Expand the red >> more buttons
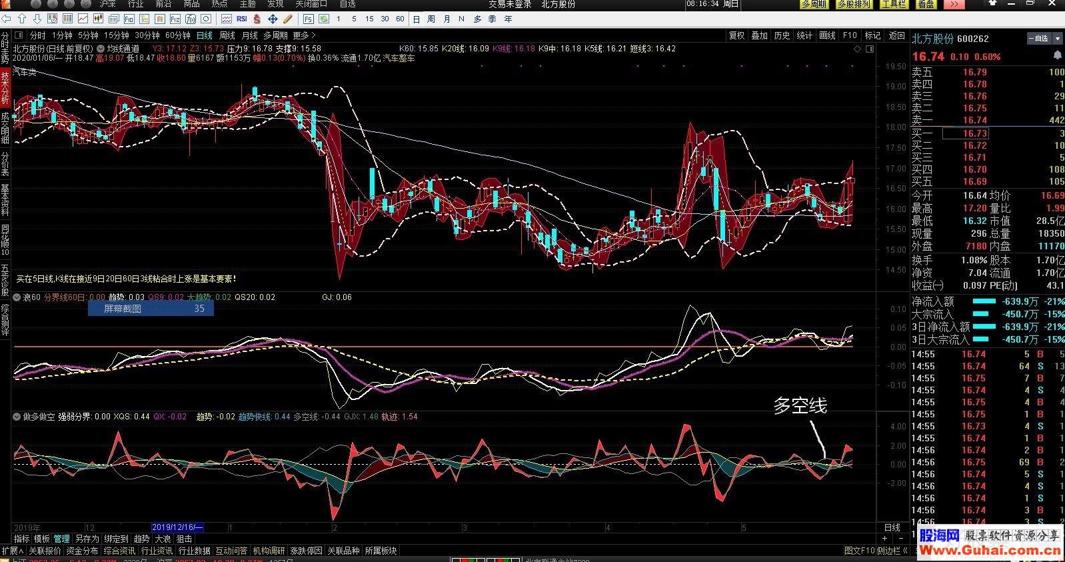The width and height of the screenshot is (1065, 562). click(954, 4)
